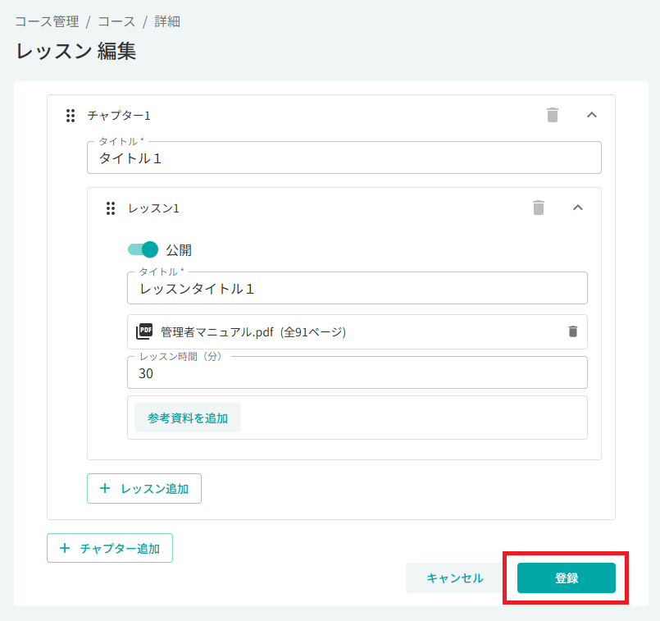Click plus icon on レッスン追加
This screenshot has width=660, height=621.
point(105,488)
